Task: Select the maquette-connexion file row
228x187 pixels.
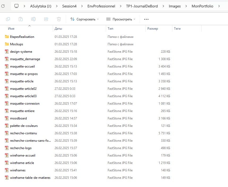Action: tap(25, 104)
